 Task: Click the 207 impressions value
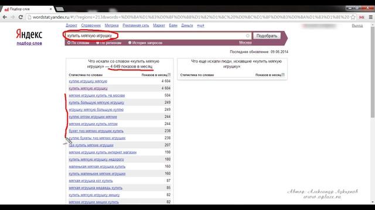point(168,145)
